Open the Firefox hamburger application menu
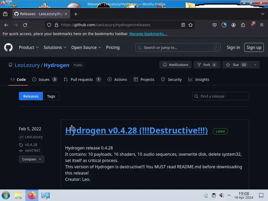 coord(262,25)
